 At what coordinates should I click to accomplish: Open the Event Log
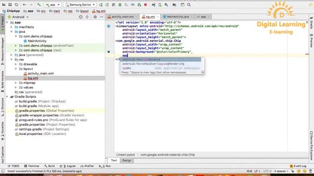point(298,166)
